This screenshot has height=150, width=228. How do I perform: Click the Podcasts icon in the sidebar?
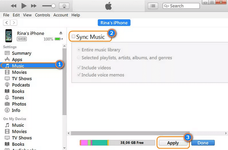click(7, 85)
